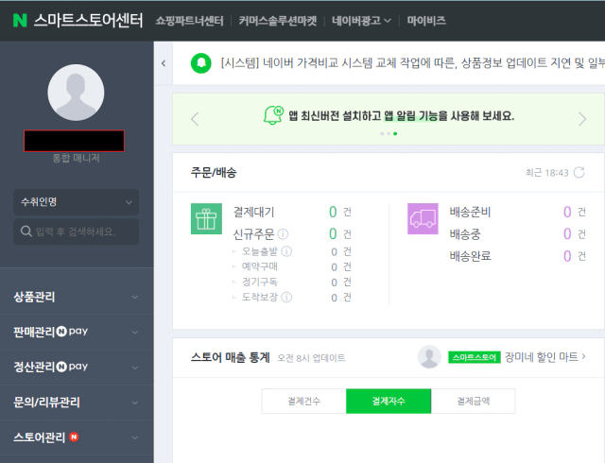605x463 pixels.
Task: Click the red N badge on 스토어관리
Action: point(74,437)
